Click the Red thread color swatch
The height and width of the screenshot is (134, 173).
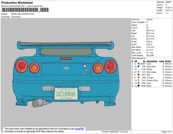[x=138, y=75]
